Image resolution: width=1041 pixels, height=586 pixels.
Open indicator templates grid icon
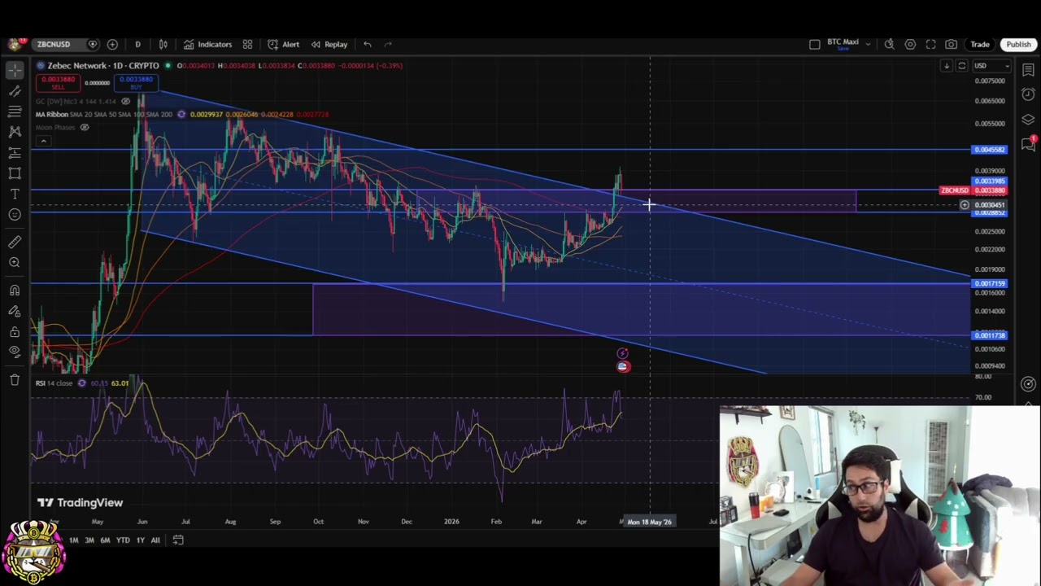247,44
